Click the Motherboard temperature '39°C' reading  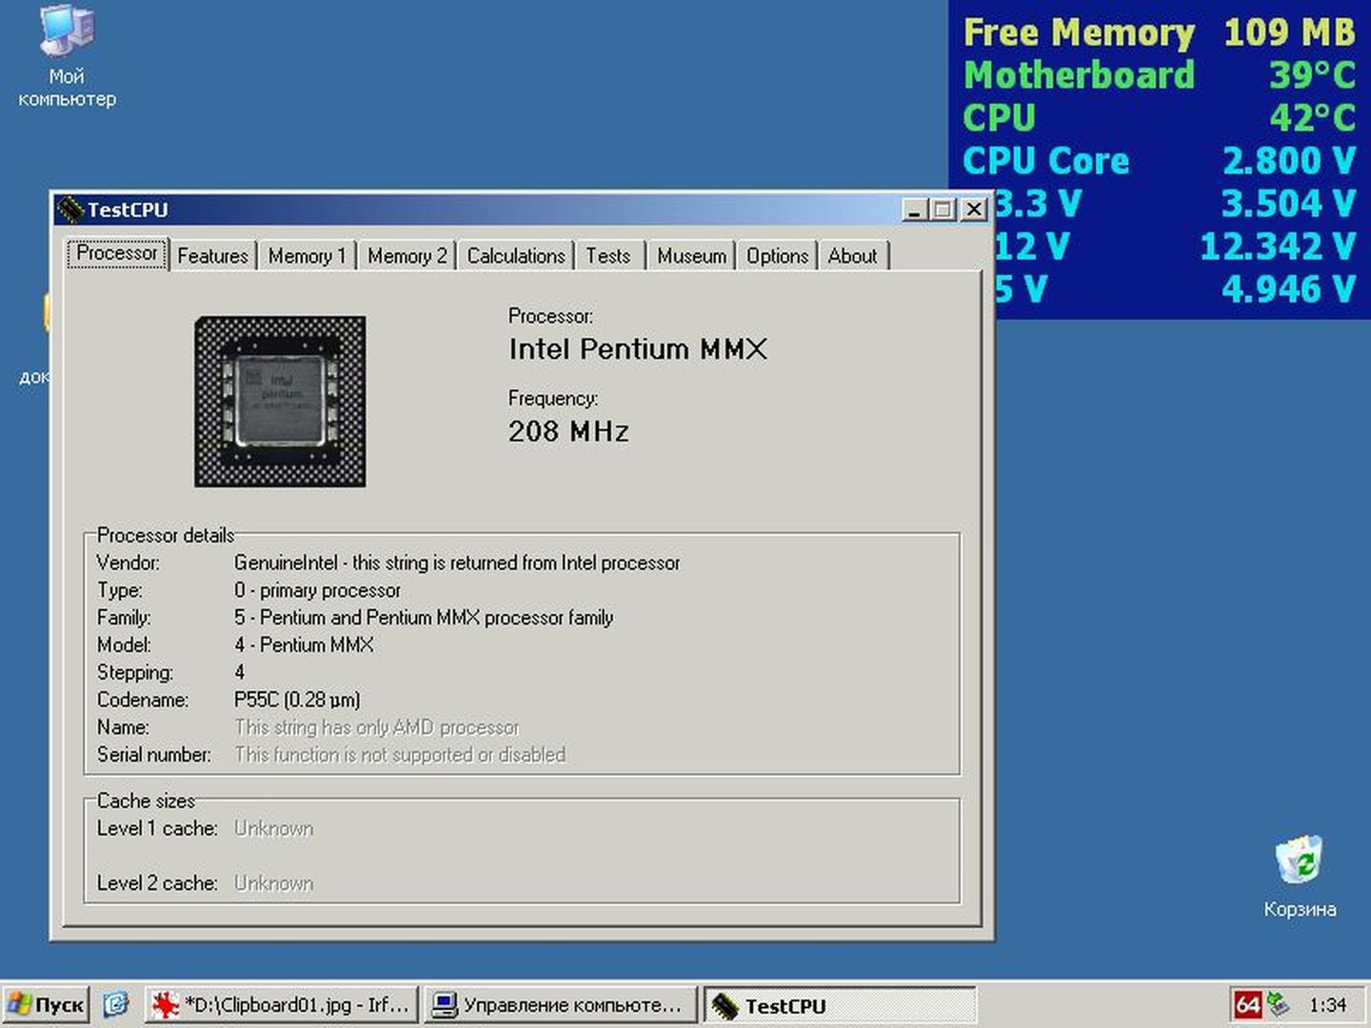[1312, 75]
